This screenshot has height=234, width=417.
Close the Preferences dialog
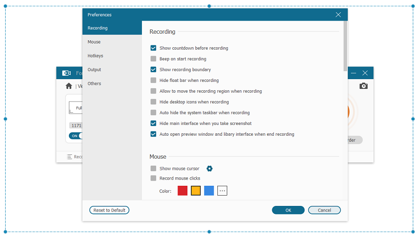pos(338,15)
